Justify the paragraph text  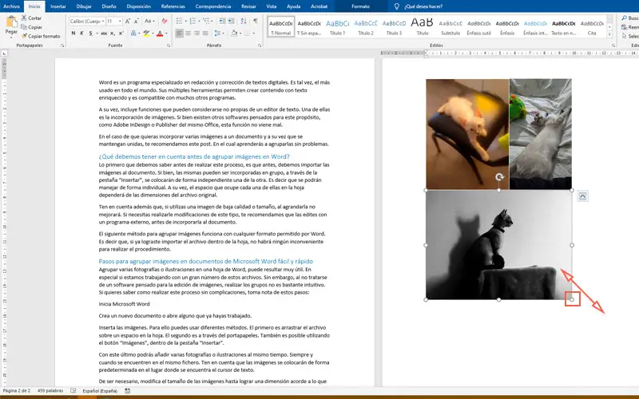(x=205, y=34)
